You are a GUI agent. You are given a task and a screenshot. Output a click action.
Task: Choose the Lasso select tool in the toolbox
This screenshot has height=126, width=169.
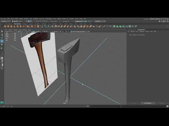point(2,35)
